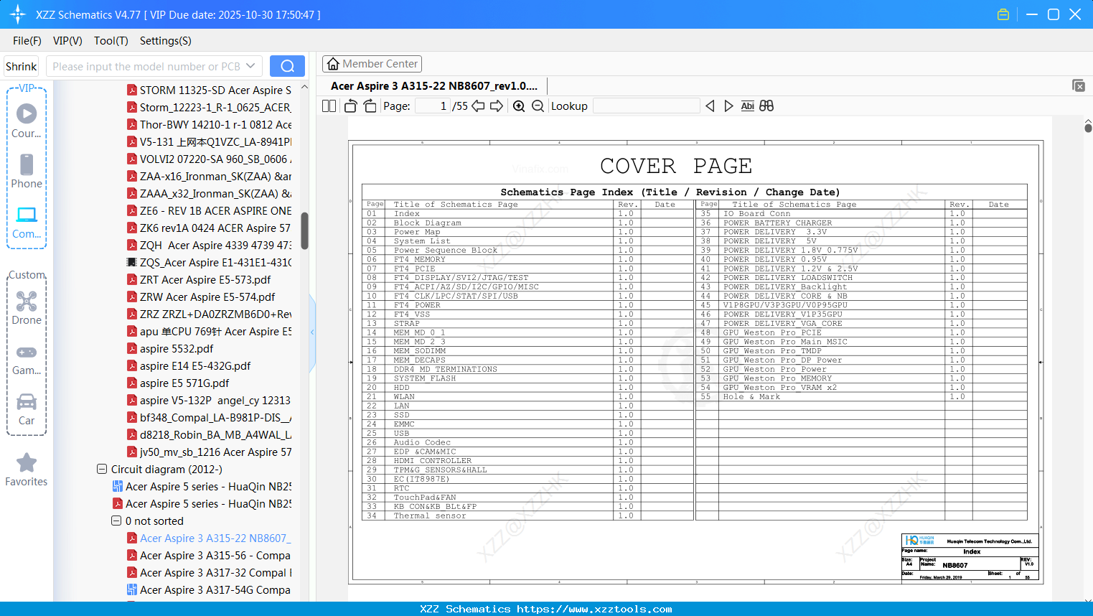Open the ZE6 - REV 1B ACER ASPIRE ONE file
The image size is (1093, 616).
tap(210, 210)
